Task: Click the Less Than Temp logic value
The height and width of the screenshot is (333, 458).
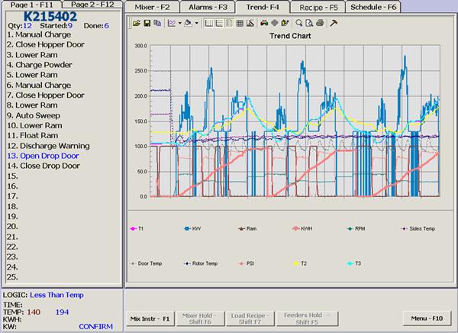Action: (x=57, y=295)
